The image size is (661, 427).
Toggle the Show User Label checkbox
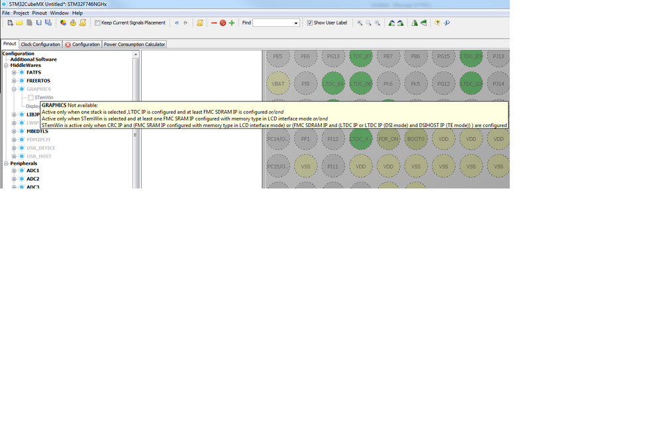tap(310, 23)
